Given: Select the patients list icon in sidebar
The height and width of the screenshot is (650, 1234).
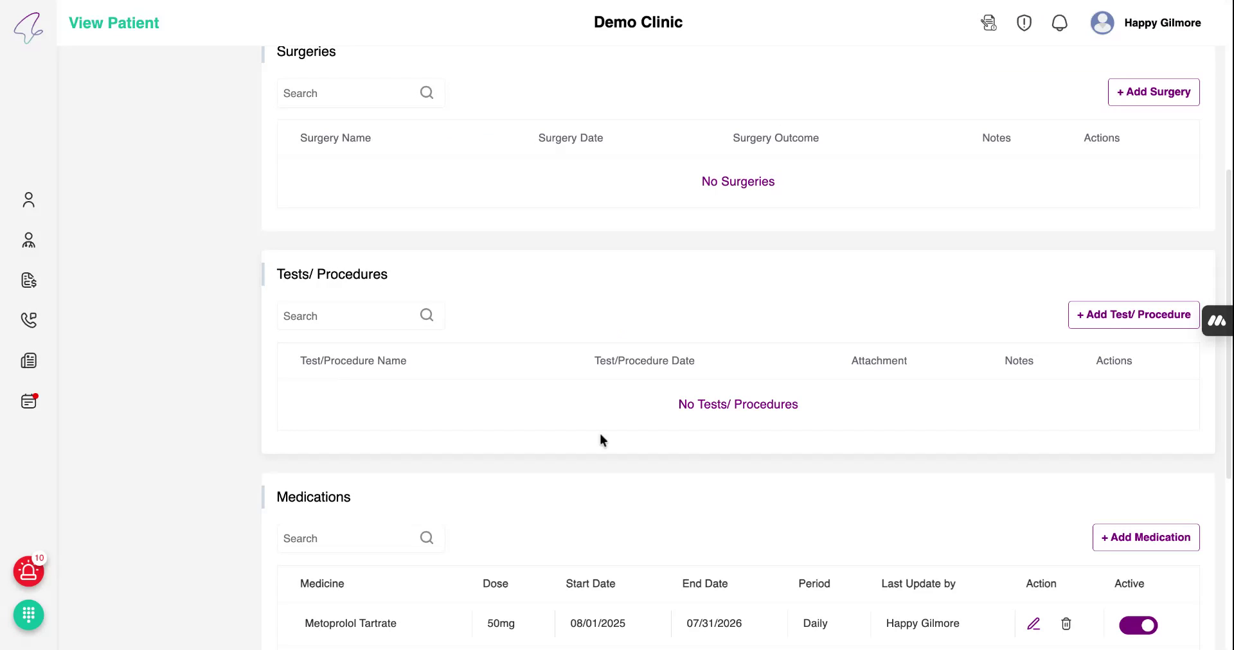Looking at the screenshot, I should pos(28,240).
